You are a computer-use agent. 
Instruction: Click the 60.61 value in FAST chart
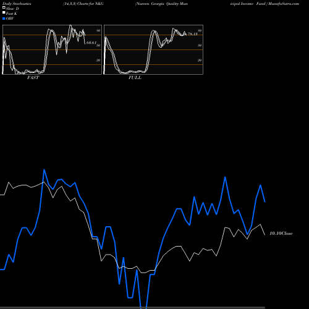click(x=91, y=43)
